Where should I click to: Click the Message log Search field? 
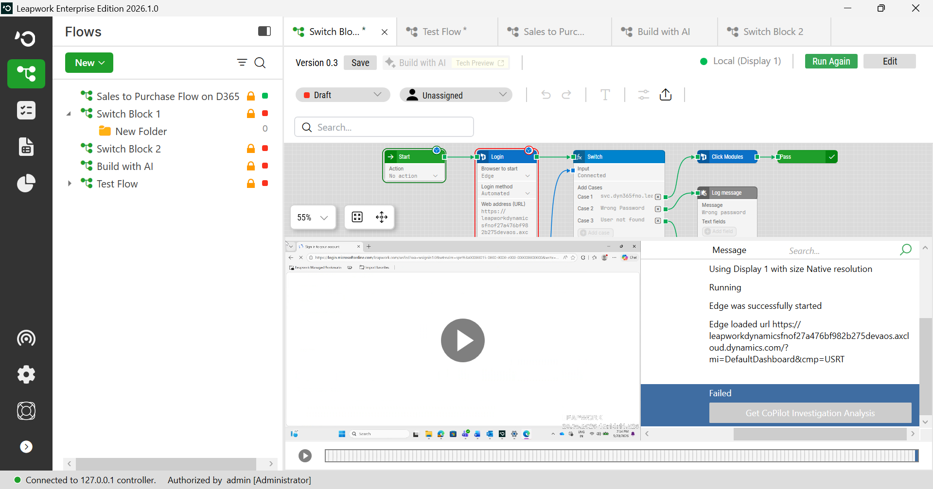(842, 251)
